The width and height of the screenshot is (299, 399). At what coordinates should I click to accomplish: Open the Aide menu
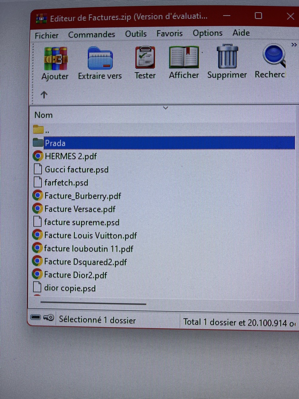241,33
